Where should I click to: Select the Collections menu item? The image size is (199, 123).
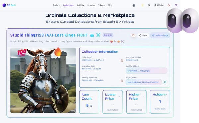[68, 5]
